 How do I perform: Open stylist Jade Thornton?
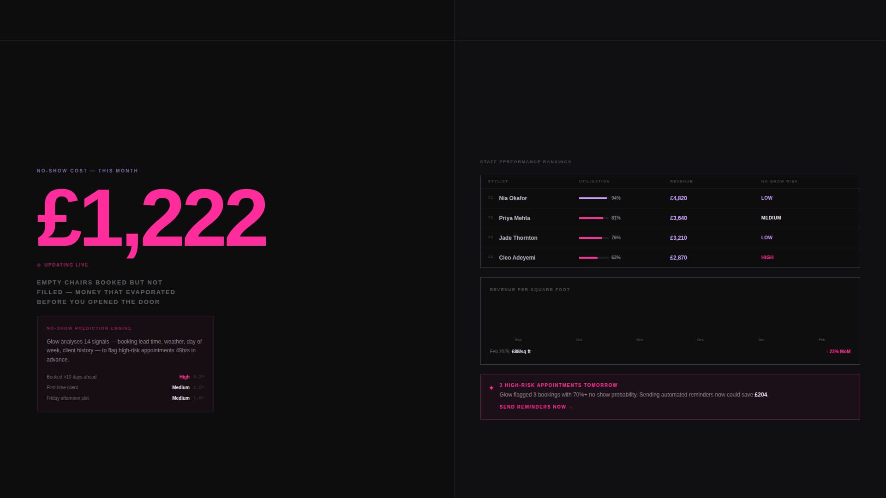point(518,238)
